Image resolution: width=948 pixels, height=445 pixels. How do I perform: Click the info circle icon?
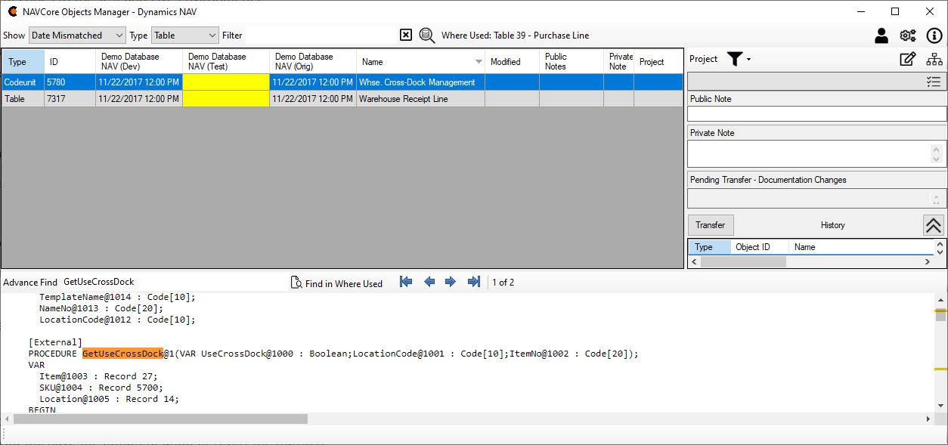tap(934, 35)
